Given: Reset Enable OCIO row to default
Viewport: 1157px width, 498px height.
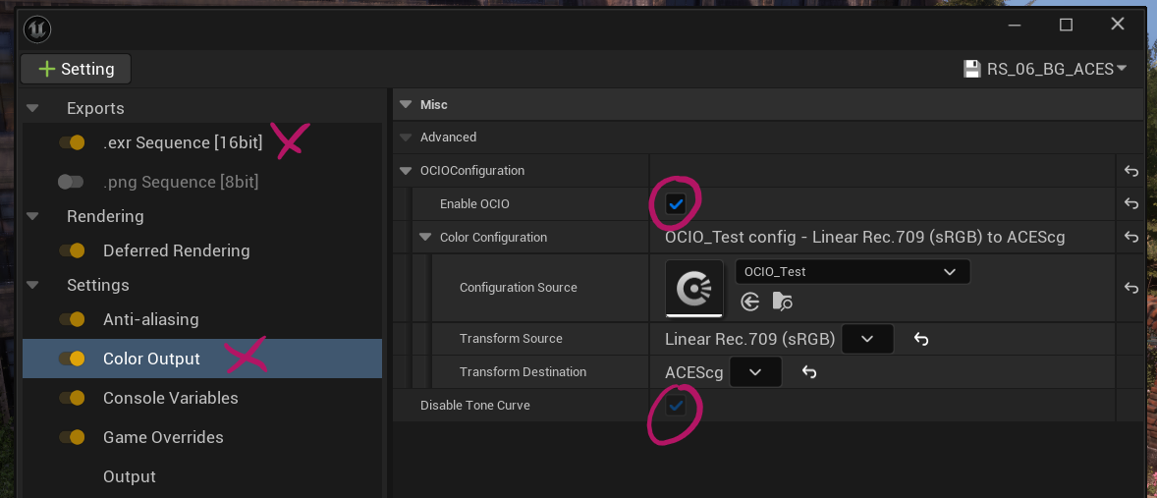Looking at the screenshot, I should [1130, 204].
